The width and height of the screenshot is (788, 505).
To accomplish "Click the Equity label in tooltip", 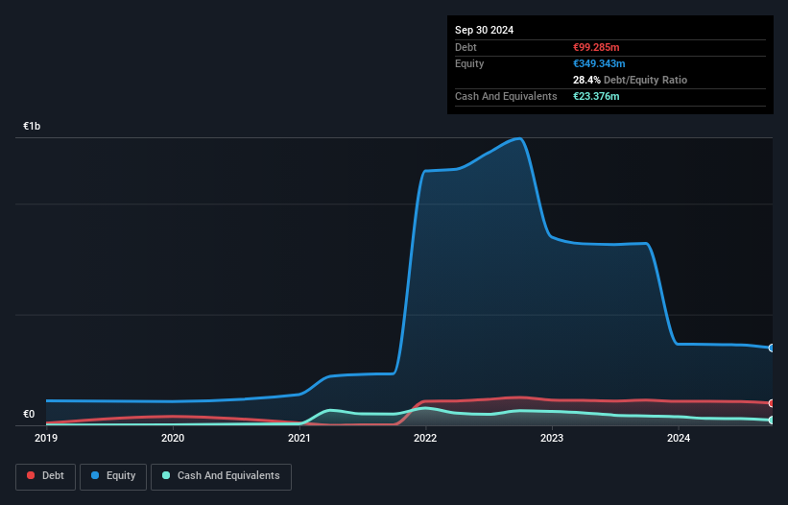I will 469,63.
